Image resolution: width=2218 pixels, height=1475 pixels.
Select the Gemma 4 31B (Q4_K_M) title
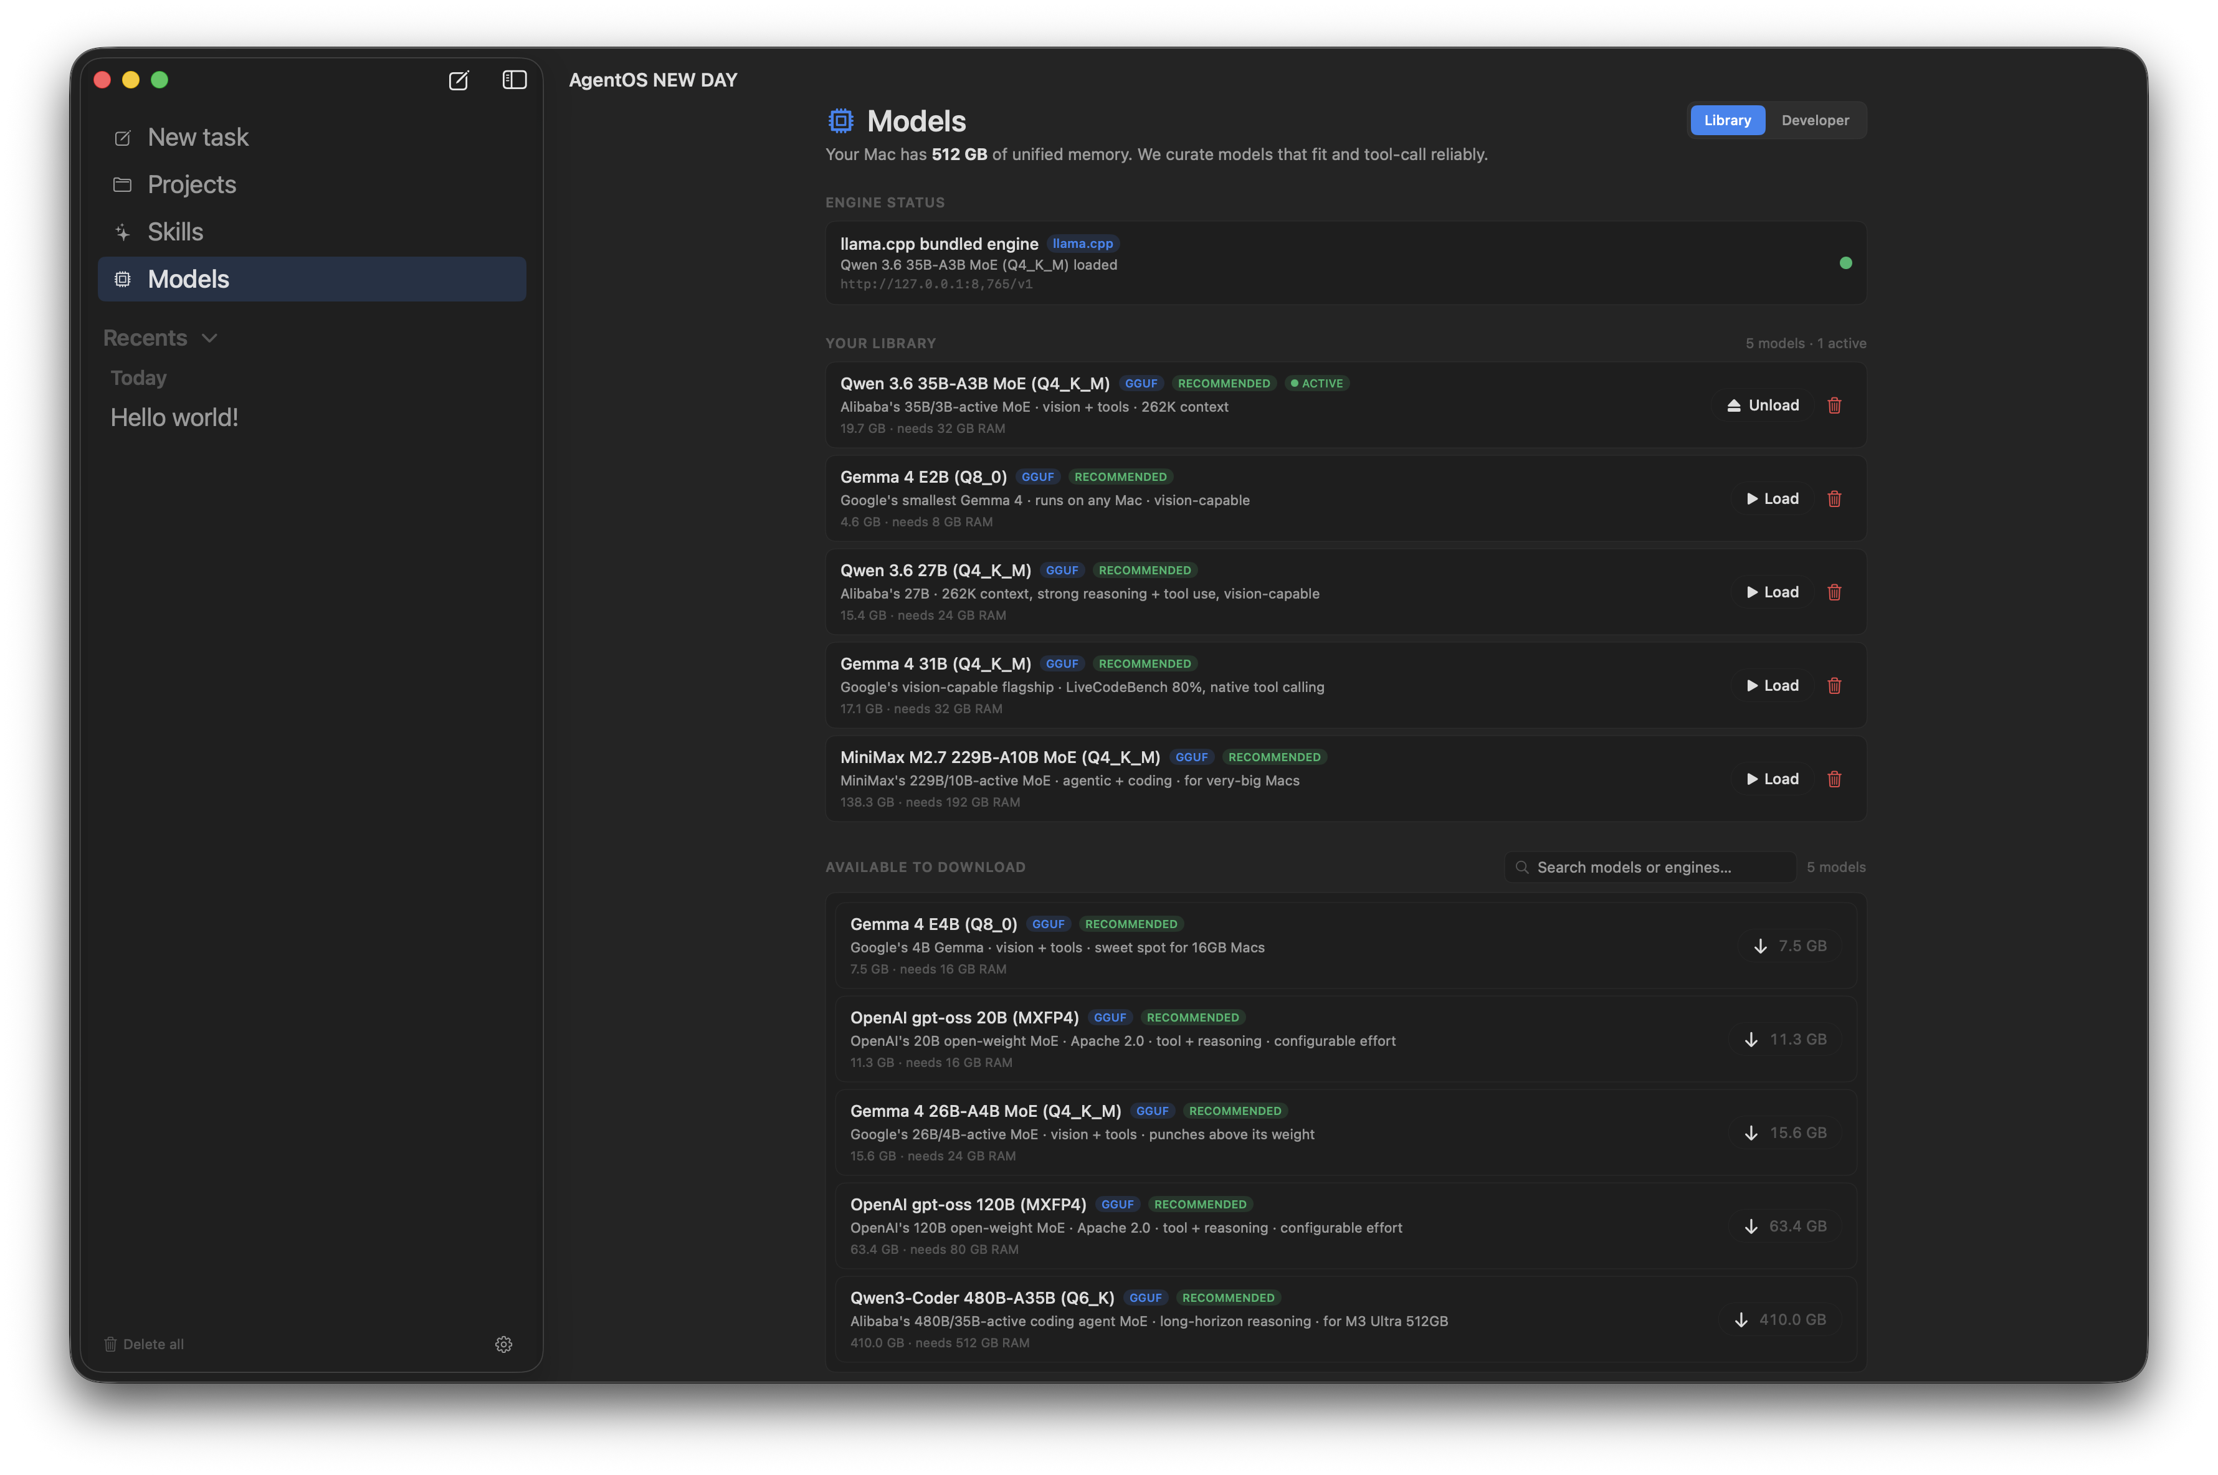[935, 663]
